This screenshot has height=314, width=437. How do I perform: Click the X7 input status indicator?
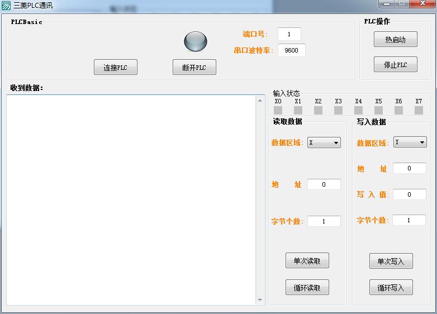click(x=419, y=110)
